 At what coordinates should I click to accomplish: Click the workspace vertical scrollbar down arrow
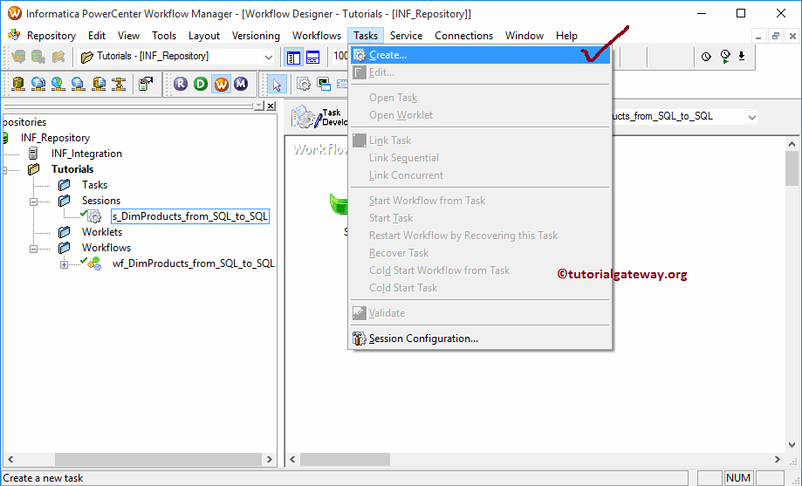pyautogui.click(x=792, y=445)
